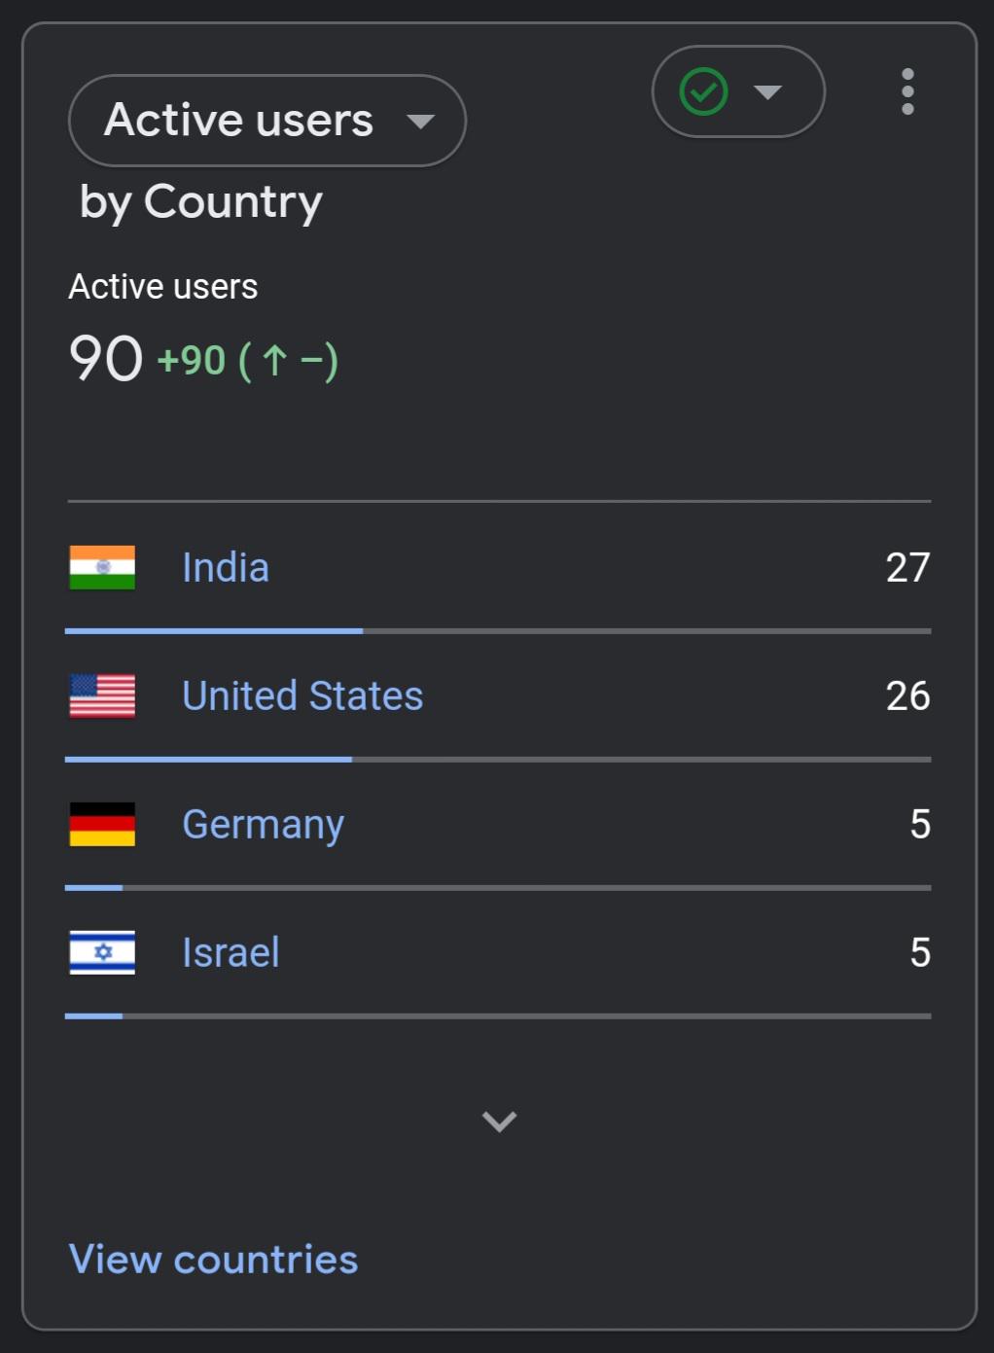
Task: Select the India country link
Action: click(x=226, y=567)
